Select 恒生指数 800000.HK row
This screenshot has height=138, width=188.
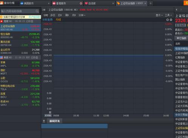point(20,36)
